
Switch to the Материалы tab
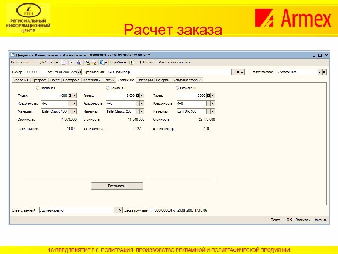tap(92, 80)
